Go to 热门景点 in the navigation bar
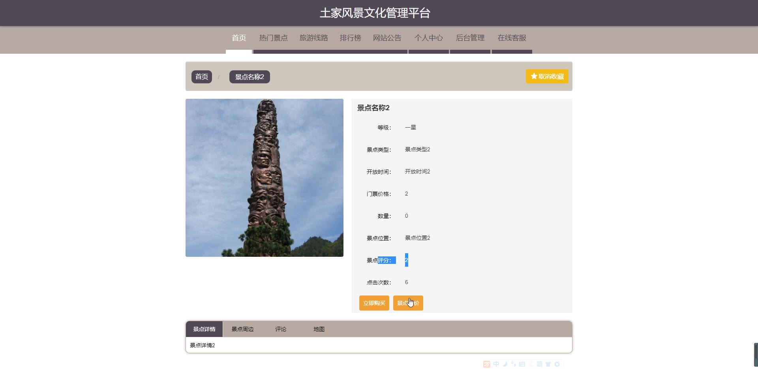This screenshot has width=758, height=369. coord(273,38)
